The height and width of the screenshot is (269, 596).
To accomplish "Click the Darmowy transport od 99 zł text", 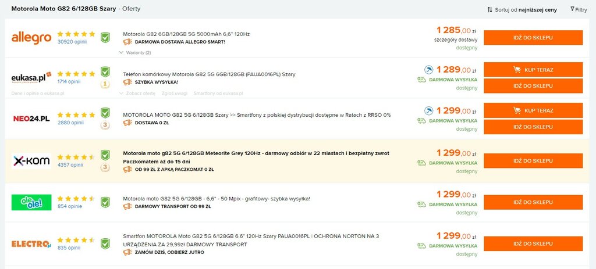I will point(172,207).
